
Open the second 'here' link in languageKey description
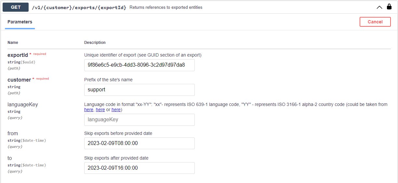pyautogui.click(x=100, y=110)
